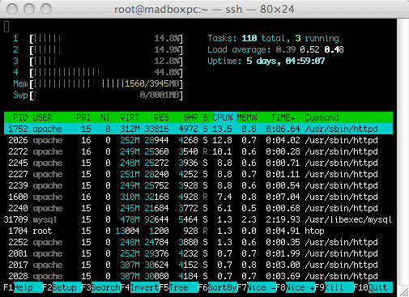
Task: Toggle F5 Tree view
Action: coord(178,287)
